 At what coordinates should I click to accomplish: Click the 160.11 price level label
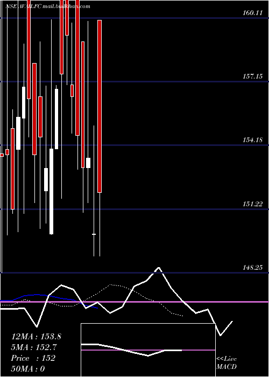tap(253, 13)
